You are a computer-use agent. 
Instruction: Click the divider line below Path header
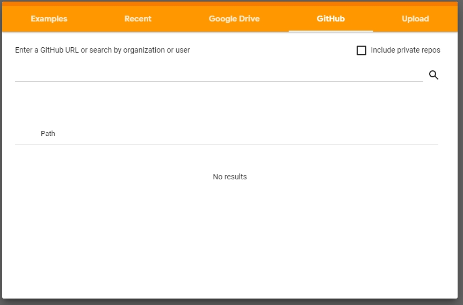coord(226,144)
